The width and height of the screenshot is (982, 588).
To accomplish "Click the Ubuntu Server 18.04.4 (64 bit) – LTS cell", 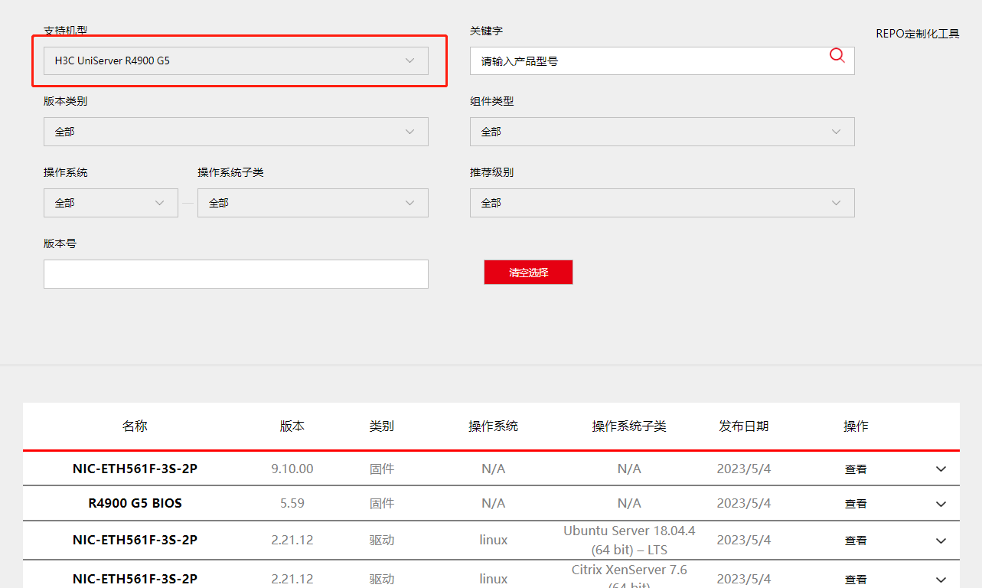I will [629, 541].
